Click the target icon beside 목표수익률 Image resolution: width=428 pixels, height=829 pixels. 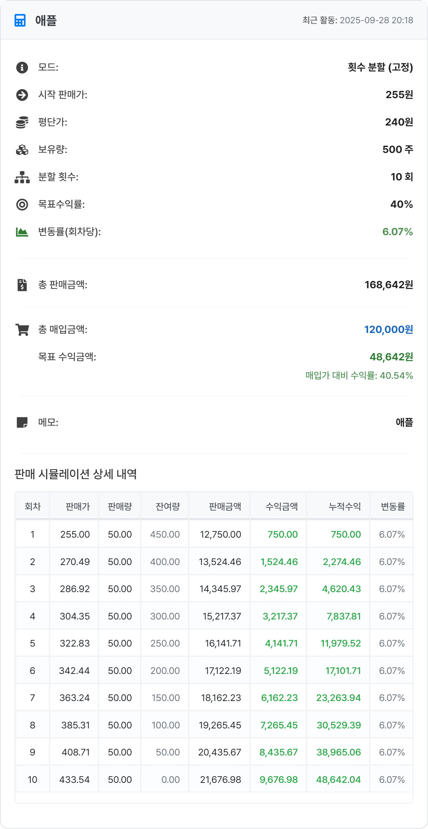point(22,204)
